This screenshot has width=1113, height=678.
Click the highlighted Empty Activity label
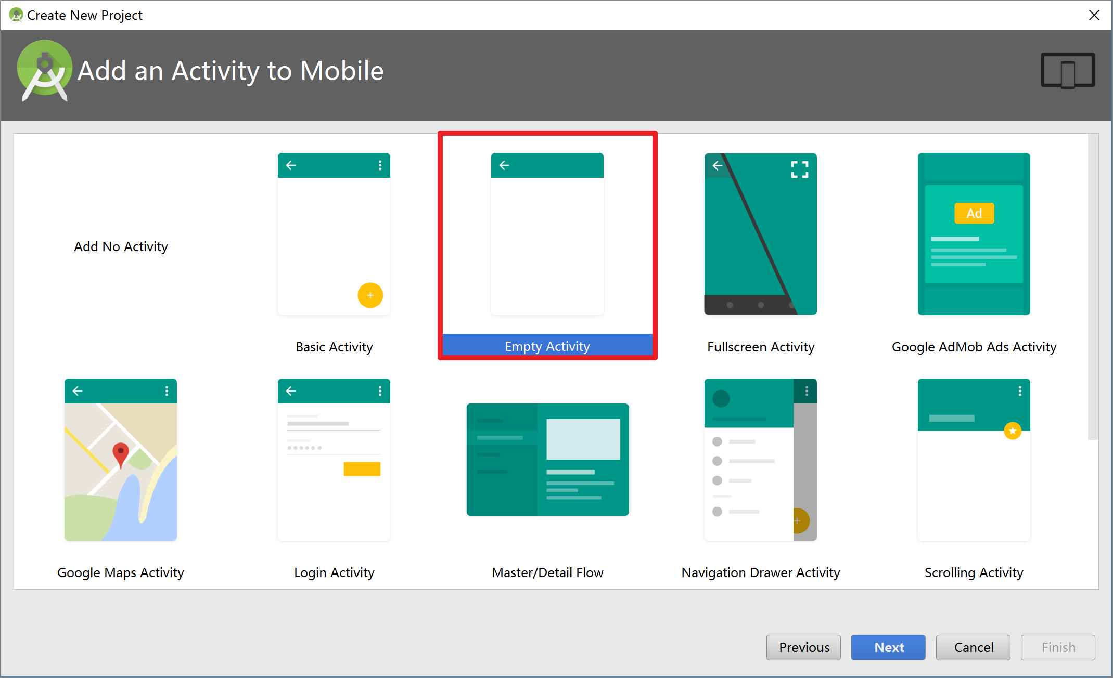tap(547, 346)
